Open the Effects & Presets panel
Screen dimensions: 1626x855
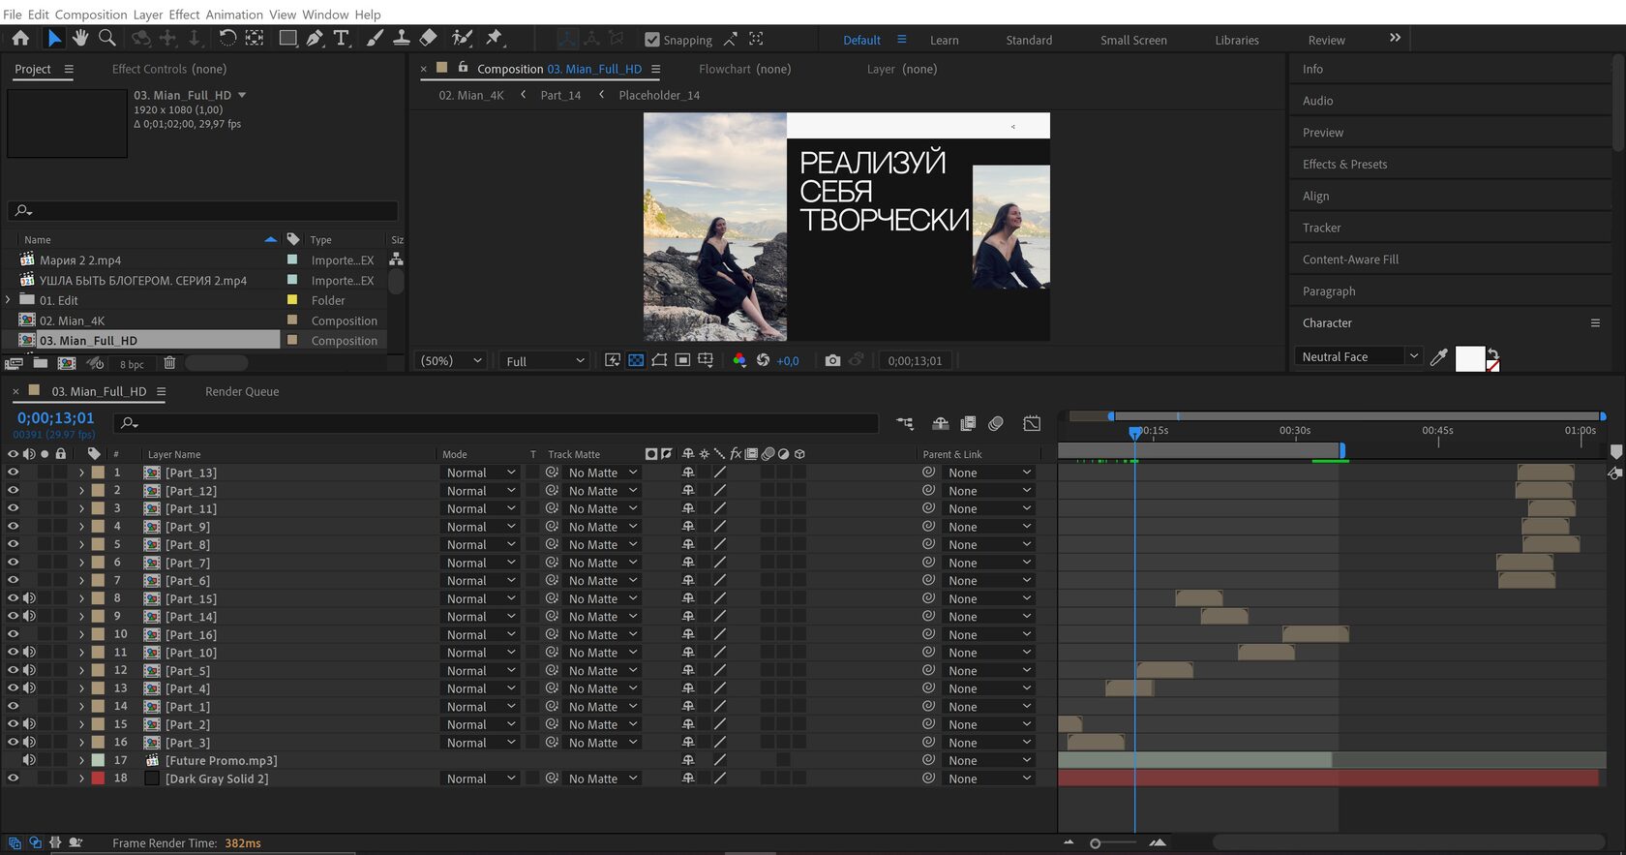1344,164
